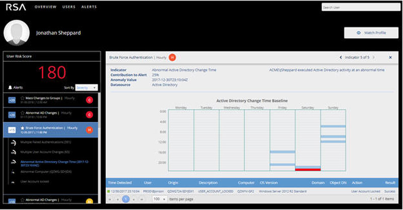
Task: Collapse the Brute Force Authentication alert
Action: 11,131
